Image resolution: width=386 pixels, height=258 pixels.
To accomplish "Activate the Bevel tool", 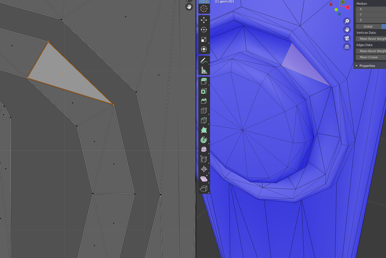I will [204, 101].
